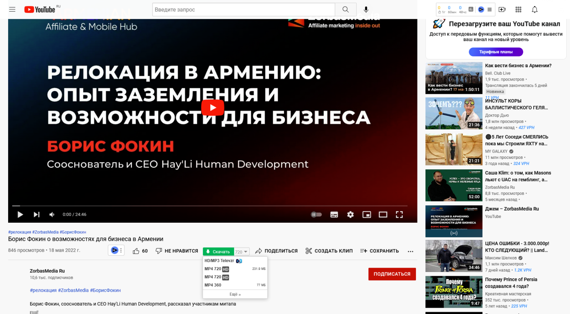Open ИНСУЛЬТ КОРЫ video thumbnail
Screen dimensions: 570x314
click(x=454, y=113)
